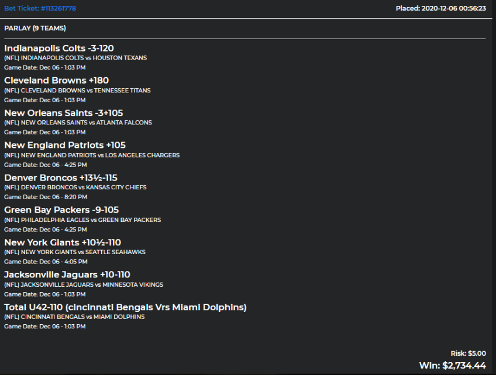496x375 pixels.
Task: Select the Denver Broncos vs Kansas City Chiefs line
Action: (x=75, y=187)
